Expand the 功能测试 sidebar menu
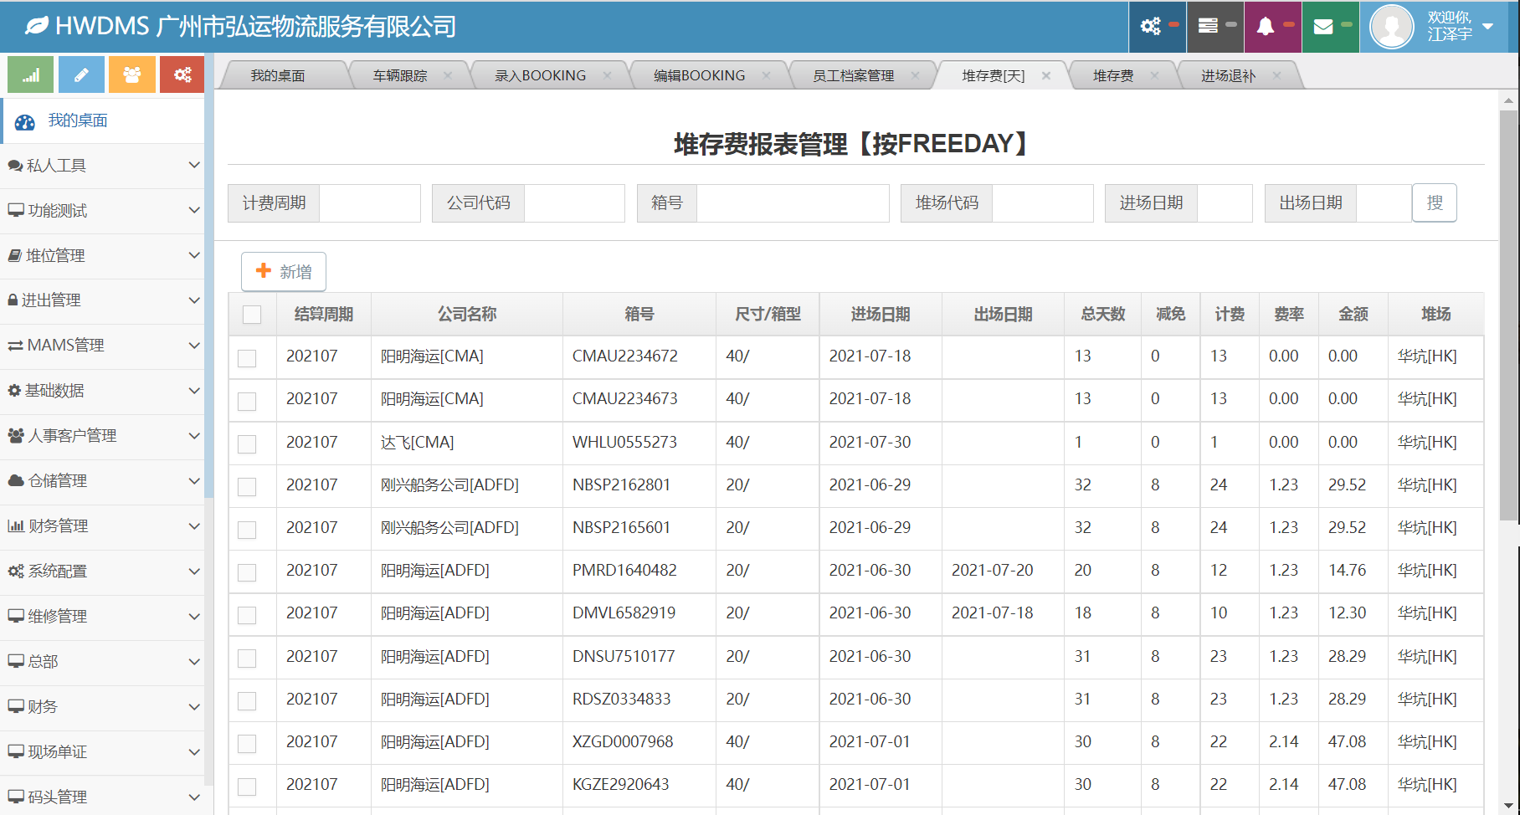This screenshot has height=815, width=1520. [102, 211]
